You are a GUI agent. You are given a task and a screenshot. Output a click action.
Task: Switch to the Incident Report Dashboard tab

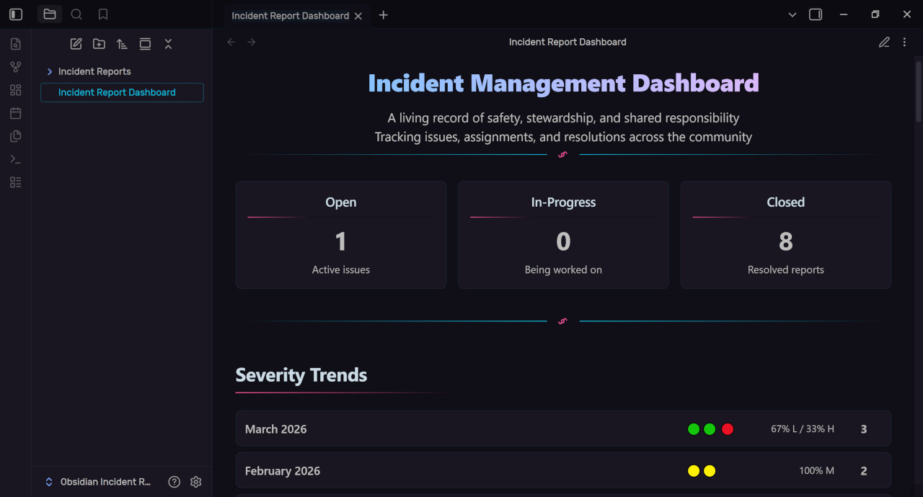(x=290, y=15)
